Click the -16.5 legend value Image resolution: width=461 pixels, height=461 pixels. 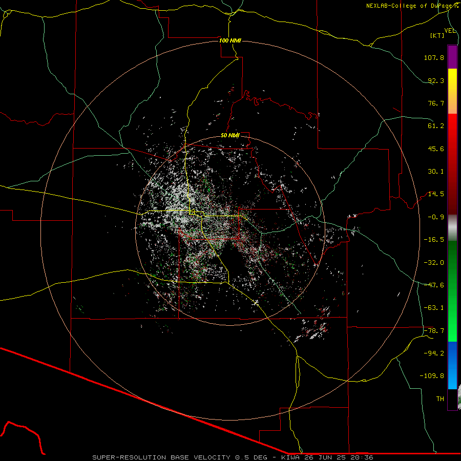tap(434, 240)
